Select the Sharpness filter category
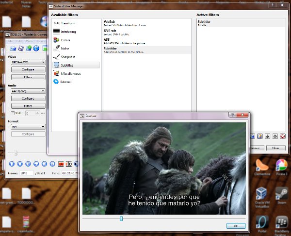291x236 pixels. tap(76, 57)
